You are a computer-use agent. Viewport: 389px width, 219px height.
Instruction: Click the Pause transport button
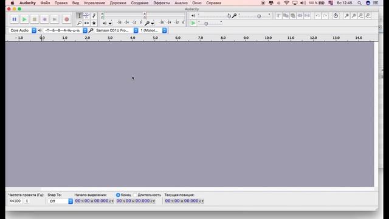(15, 19)
